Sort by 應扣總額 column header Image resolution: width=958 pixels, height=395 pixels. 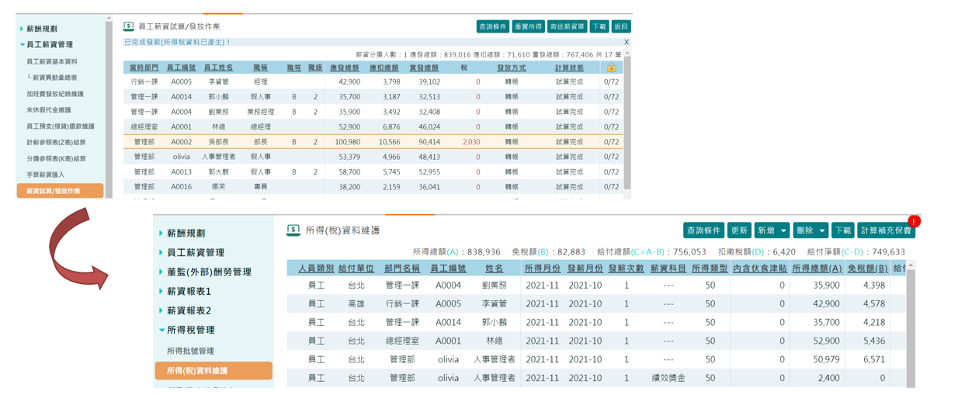click(385, 68)
